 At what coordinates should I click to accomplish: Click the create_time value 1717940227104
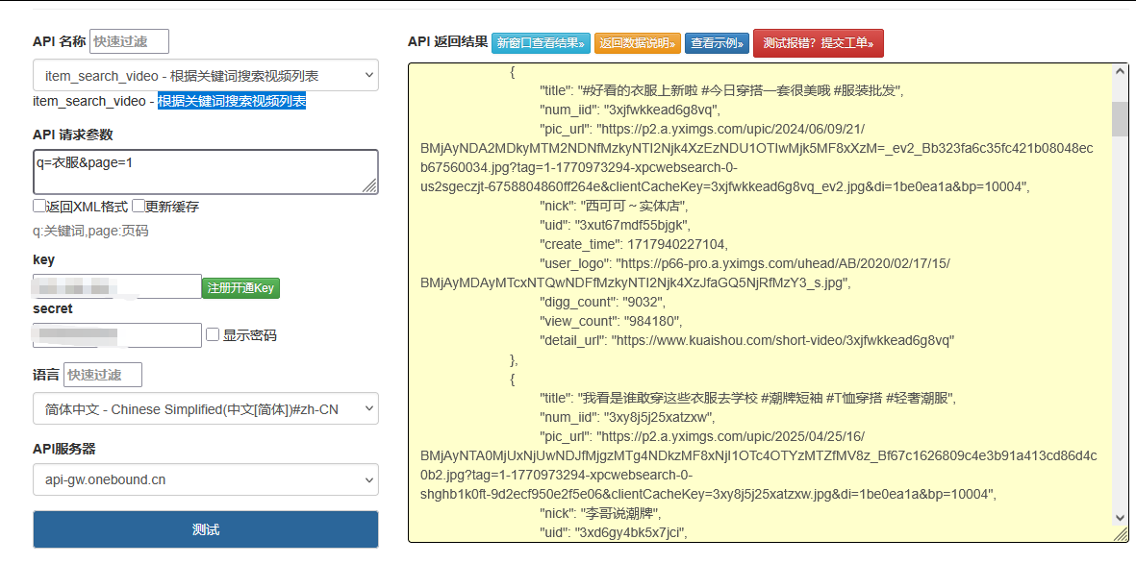pyautogui.click(x=677, y=244)
